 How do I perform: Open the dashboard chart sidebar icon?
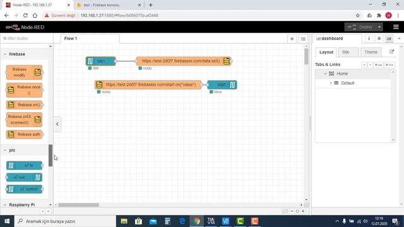[x=389, y=38]
